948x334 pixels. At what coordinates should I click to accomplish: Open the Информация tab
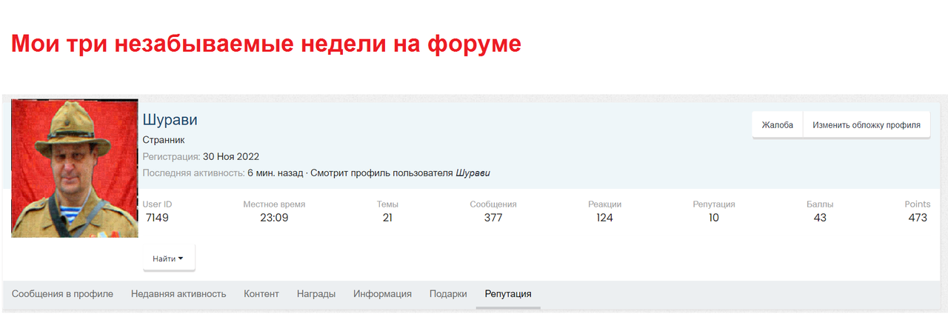[382, 294]
